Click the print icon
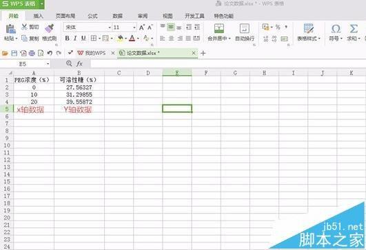This screenshot has width=366, height=250. click(x=32, y=54)
